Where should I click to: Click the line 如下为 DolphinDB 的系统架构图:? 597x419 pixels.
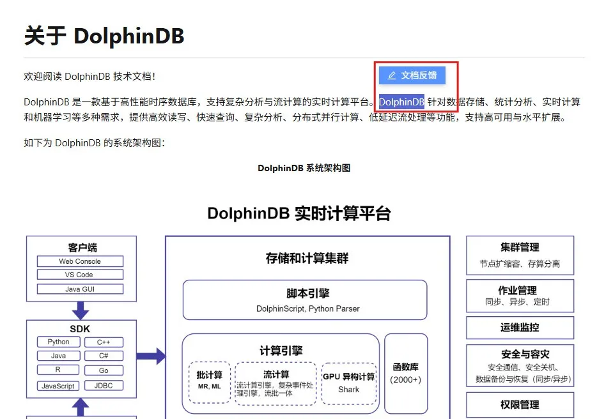coord(95,143)
